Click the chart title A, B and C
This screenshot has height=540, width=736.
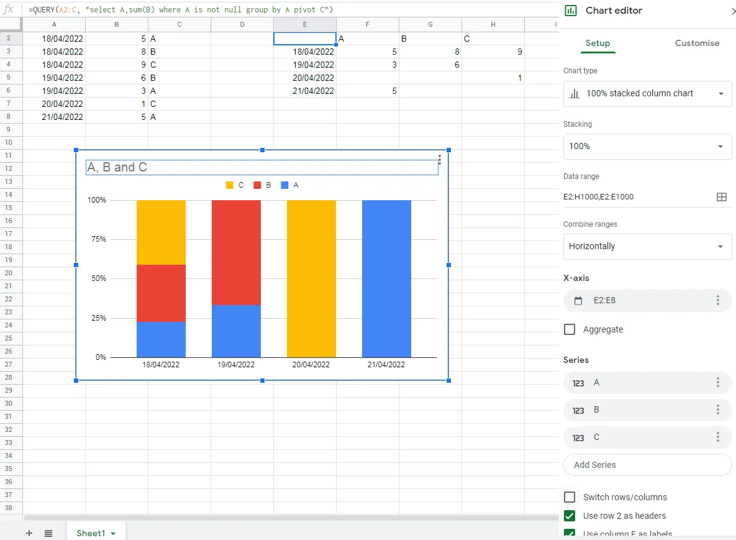[x=262, y=167]
